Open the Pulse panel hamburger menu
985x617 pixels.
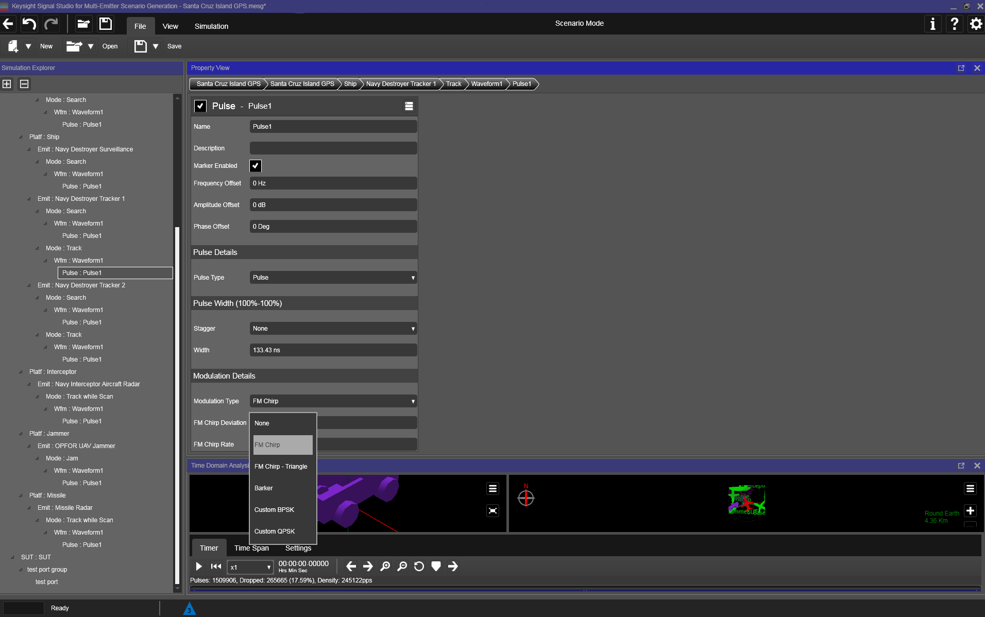coord(409,106)
